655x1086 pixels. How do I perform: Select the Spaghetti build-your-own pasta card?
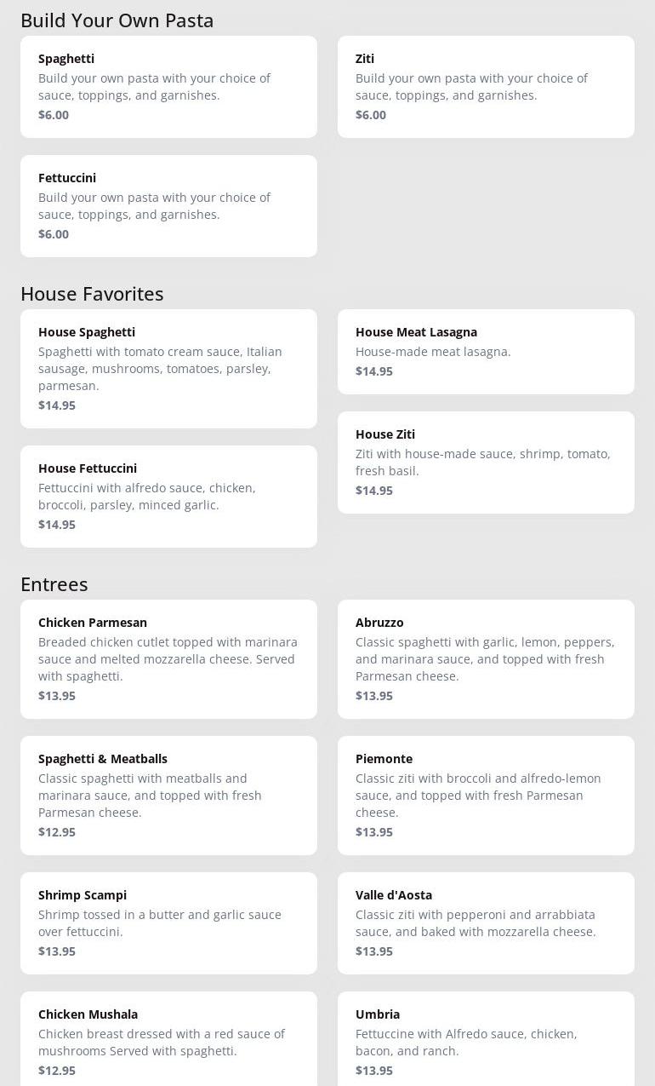point(168,87)
